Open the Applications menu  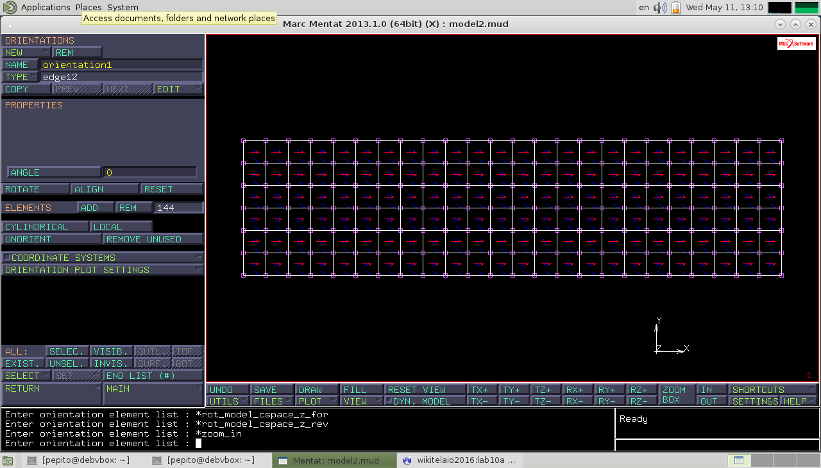pos(45,8)
